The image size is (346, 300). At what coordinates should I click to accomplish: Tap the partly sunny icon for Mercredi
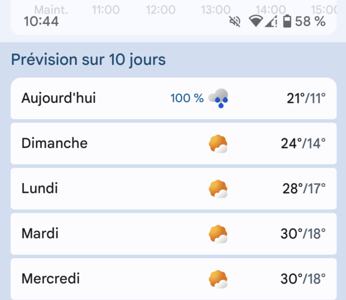(218, 279)
